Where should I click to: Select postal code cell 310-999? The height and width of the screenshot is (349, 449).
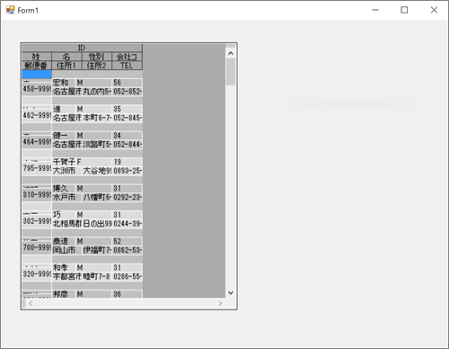[x=37, y=195]
